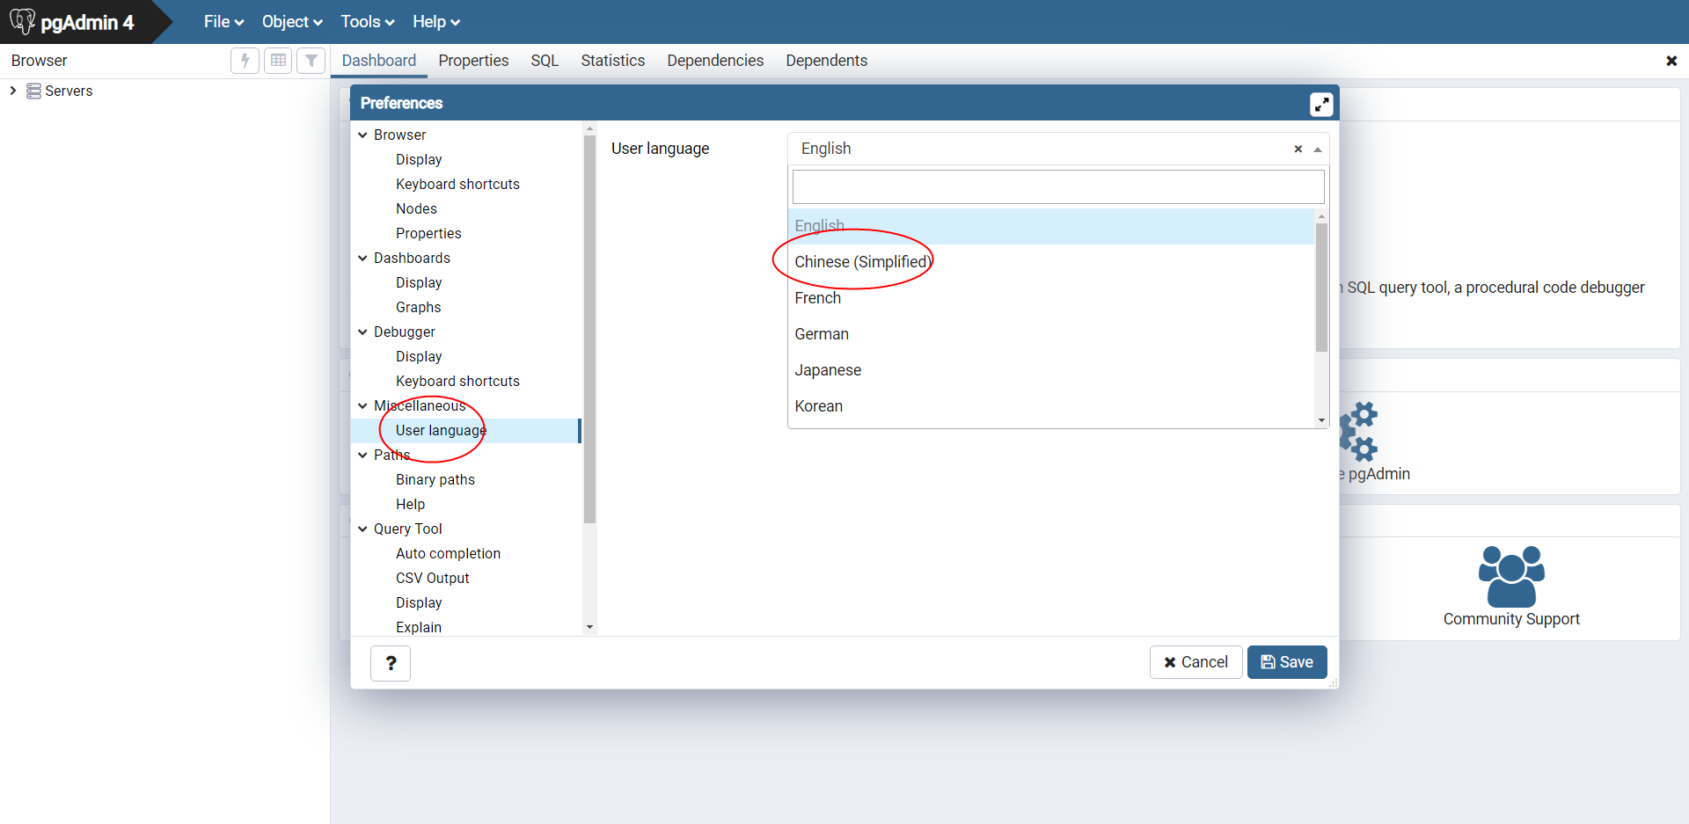
Task: Open Keyboard shortcuts under Browser preferences
Action: coord(457,184)
